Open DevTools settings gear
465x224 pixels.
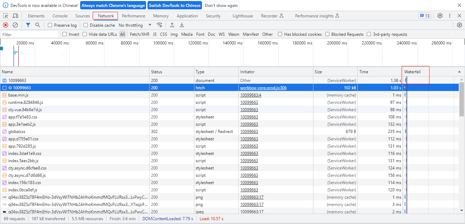pyautogui.click(x=440, y=16)
